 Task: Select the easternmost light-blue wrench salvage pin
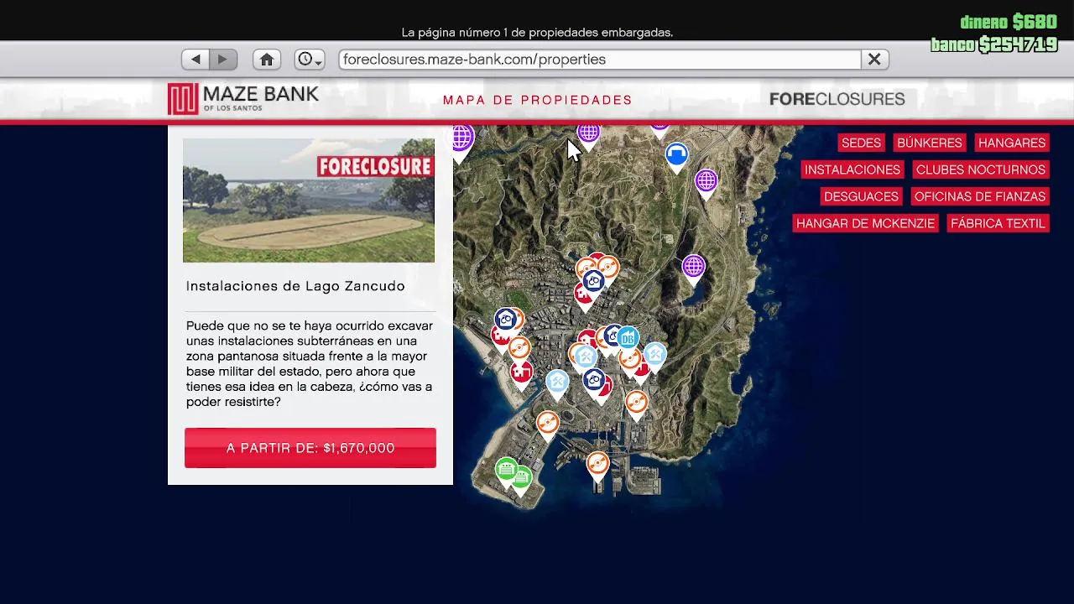tap(655, 356)
